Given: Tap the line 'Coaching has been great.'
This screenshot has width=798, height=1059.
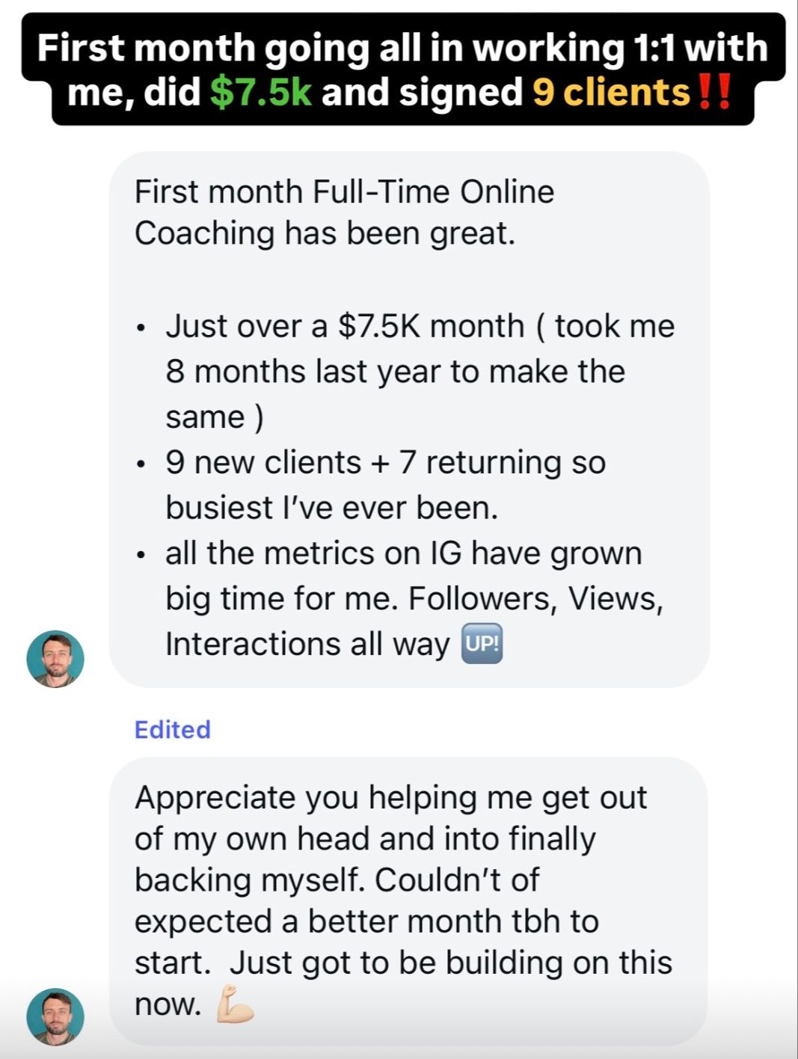Looking at the screenshot, I should pos(325,233).
